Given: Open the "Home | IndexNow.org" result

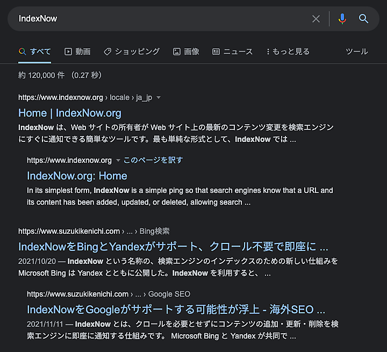Looking at the screenshot, I should [70, 113].
